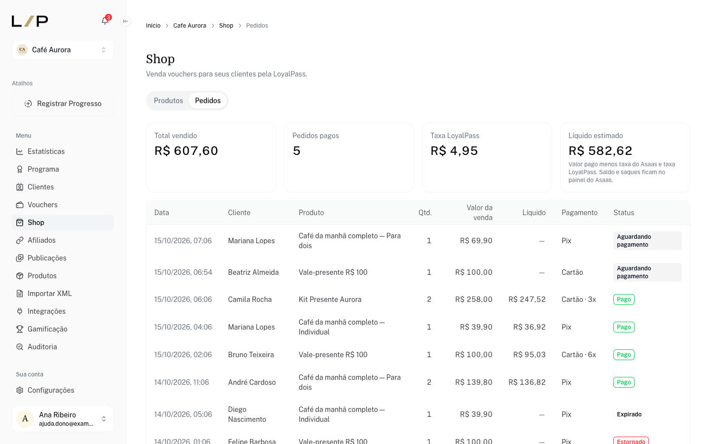Click Bruno Teixeira in the orders table
Image resolution: width=710 pixels, height=444 pixels.
[251, 355]
